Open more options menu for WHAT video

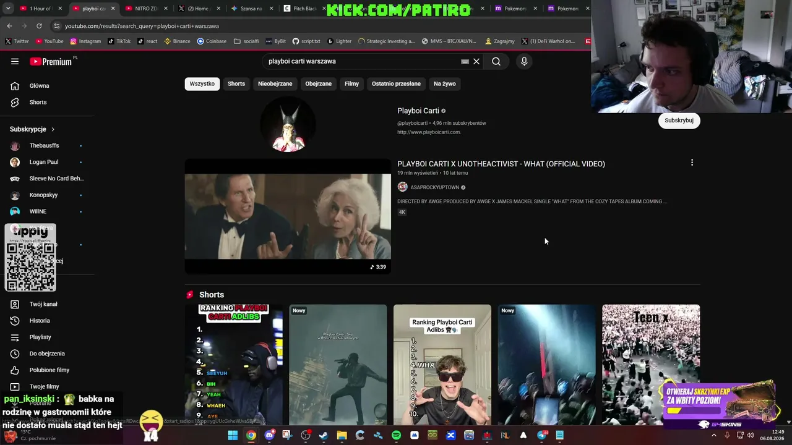point(692,163)
